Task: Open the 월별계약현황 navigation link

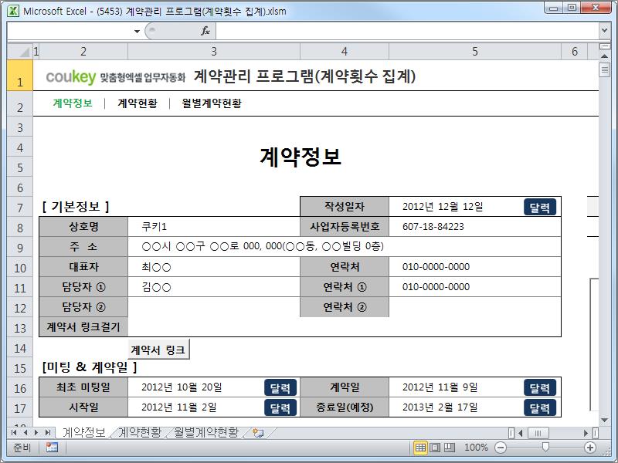Action: pyautogui.click(x=212, y=103)
